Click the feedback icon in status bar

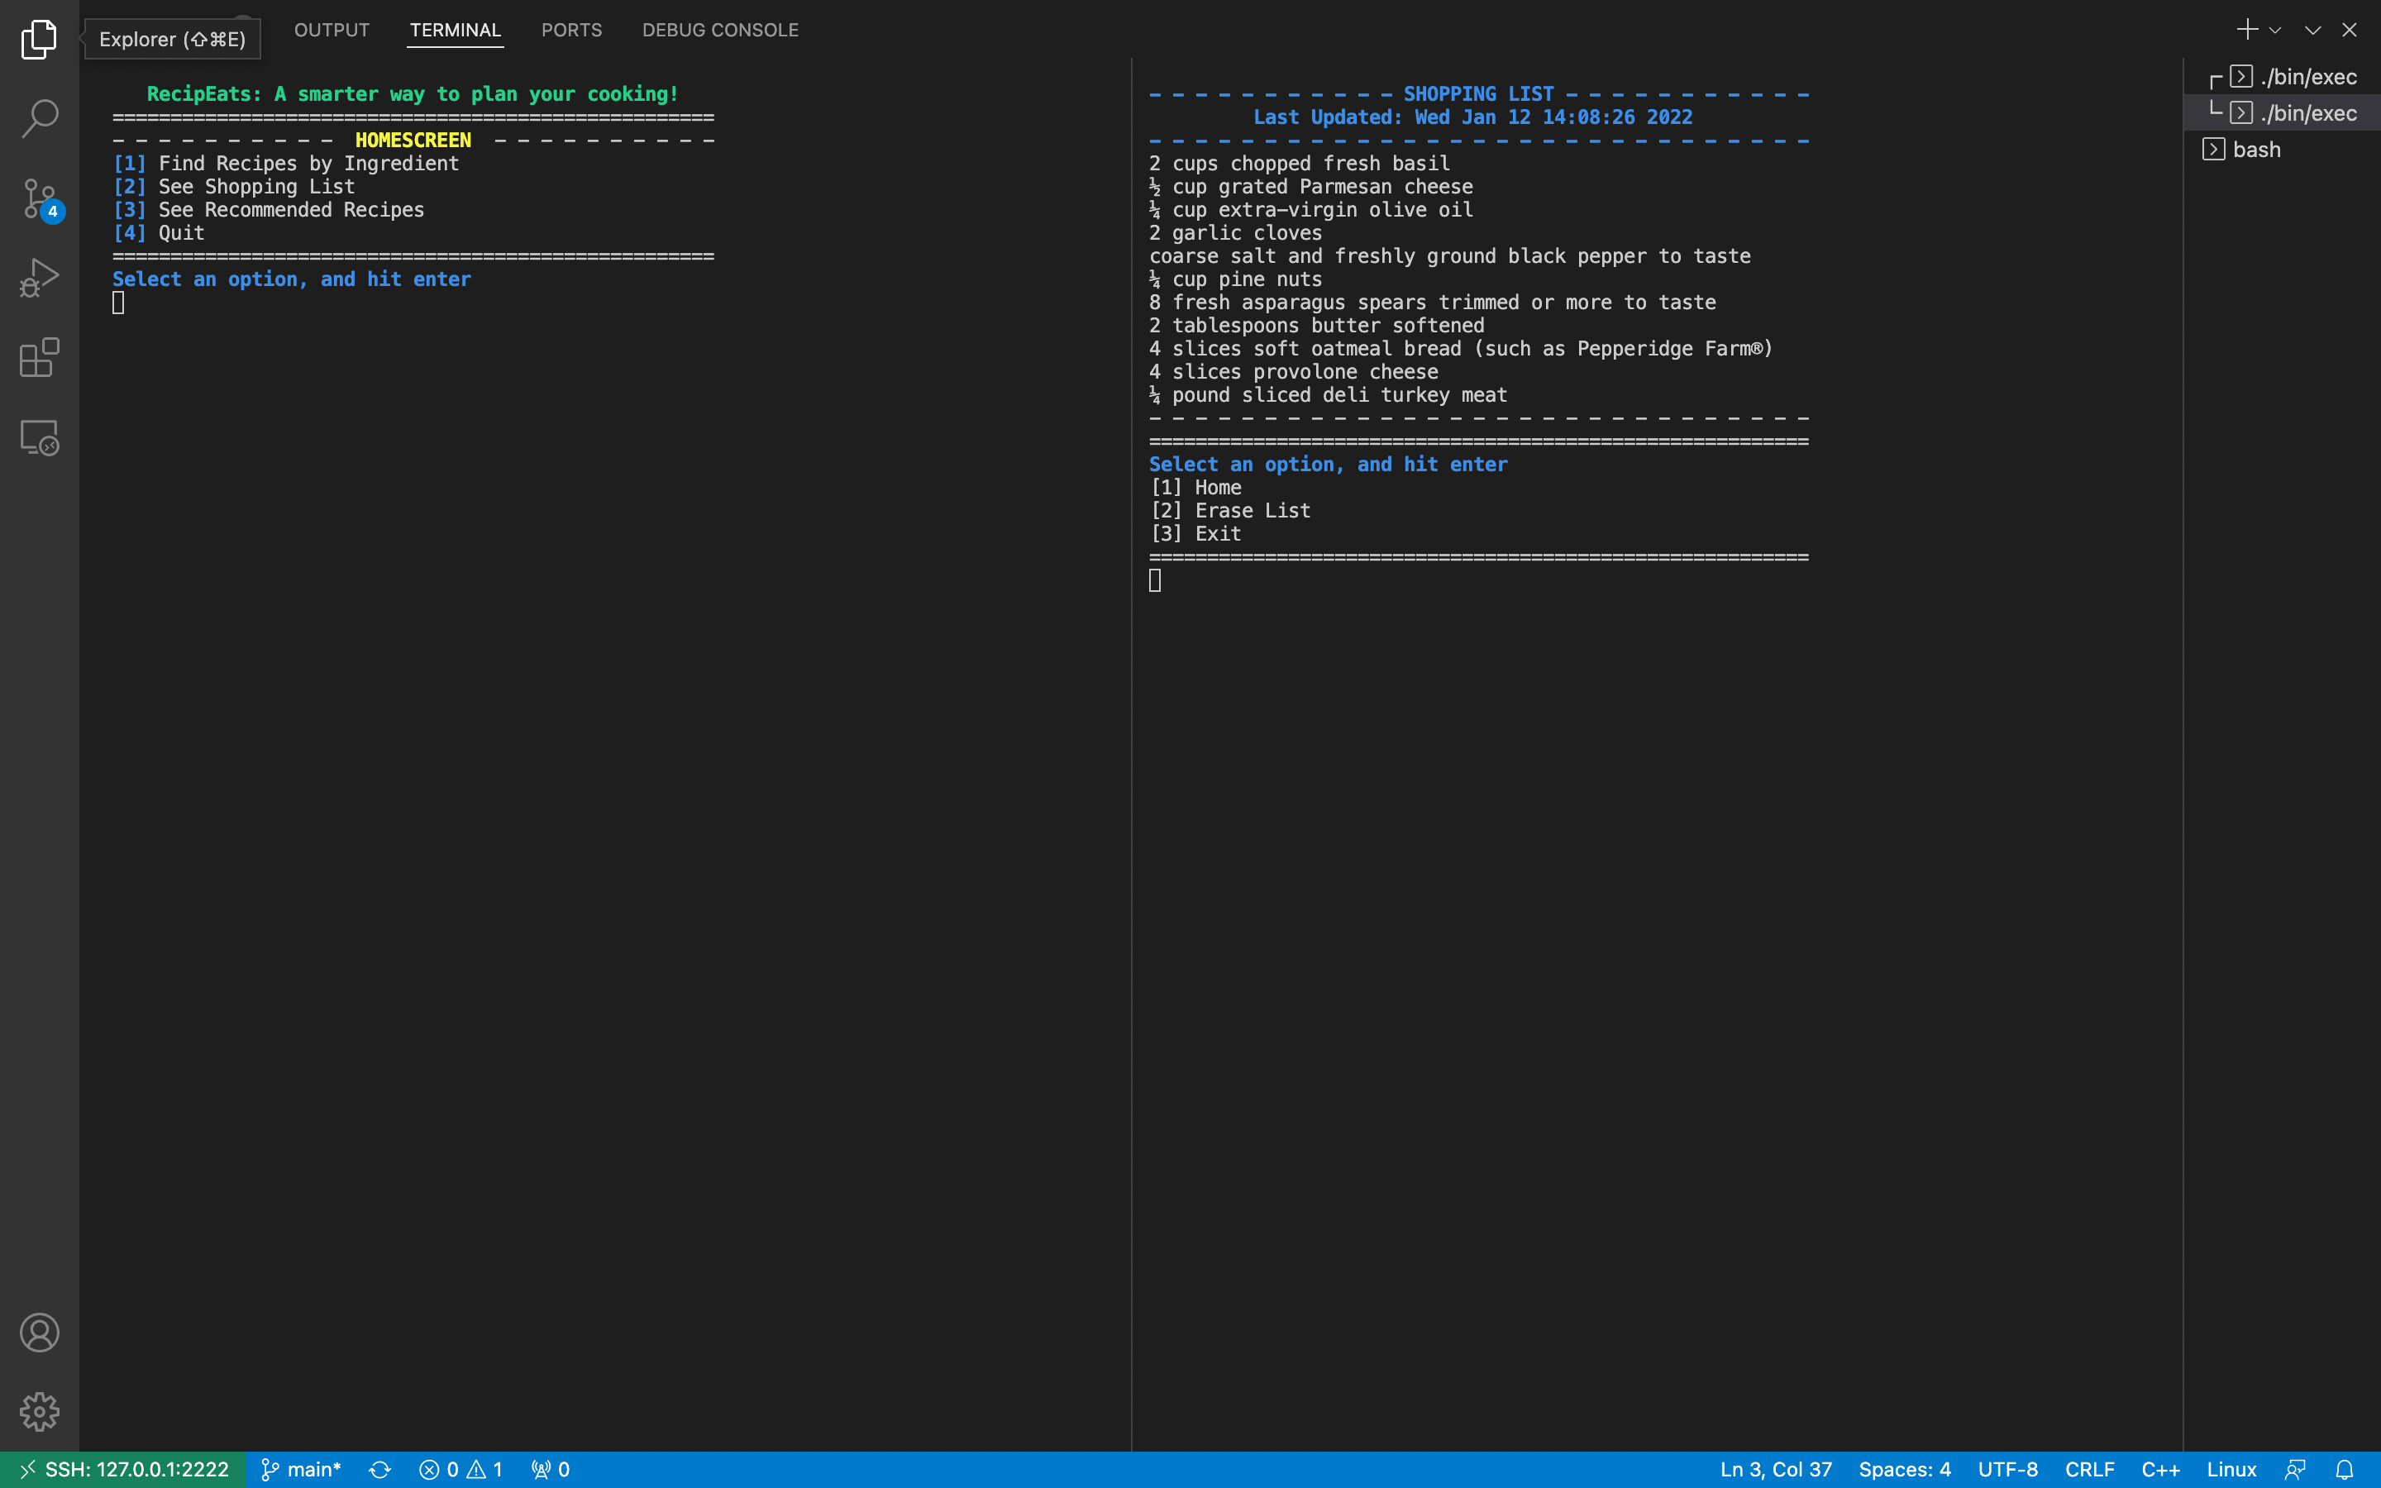click(2295, 1469)
